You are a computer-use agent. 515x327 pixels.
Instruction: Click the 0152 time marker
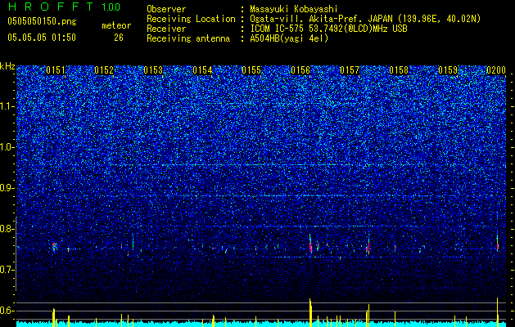click(104, 70)
